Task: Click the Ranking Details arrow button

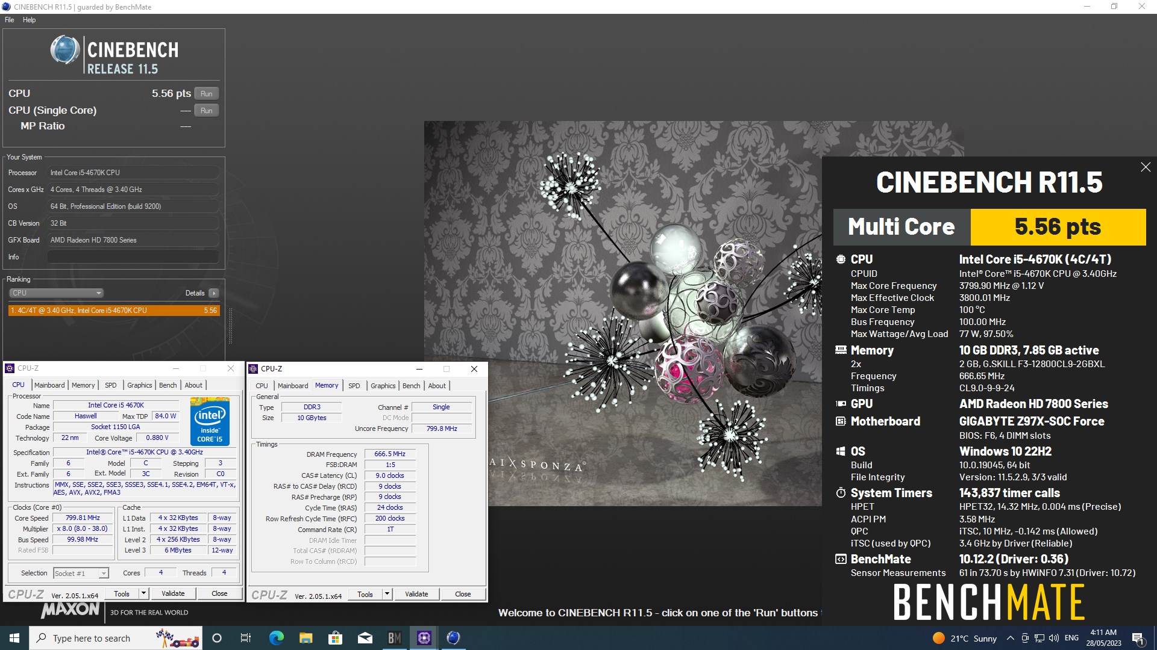Action: tap(213, 293)
